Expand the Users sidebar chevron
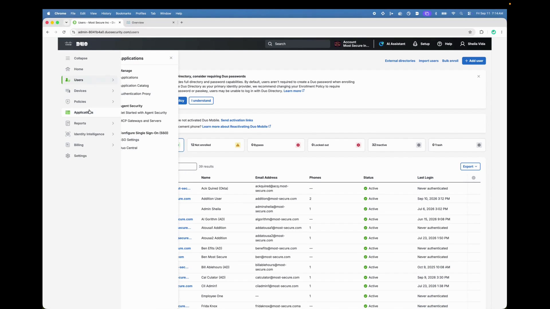Screen dimensions: 550x309 tap(113, 80)
